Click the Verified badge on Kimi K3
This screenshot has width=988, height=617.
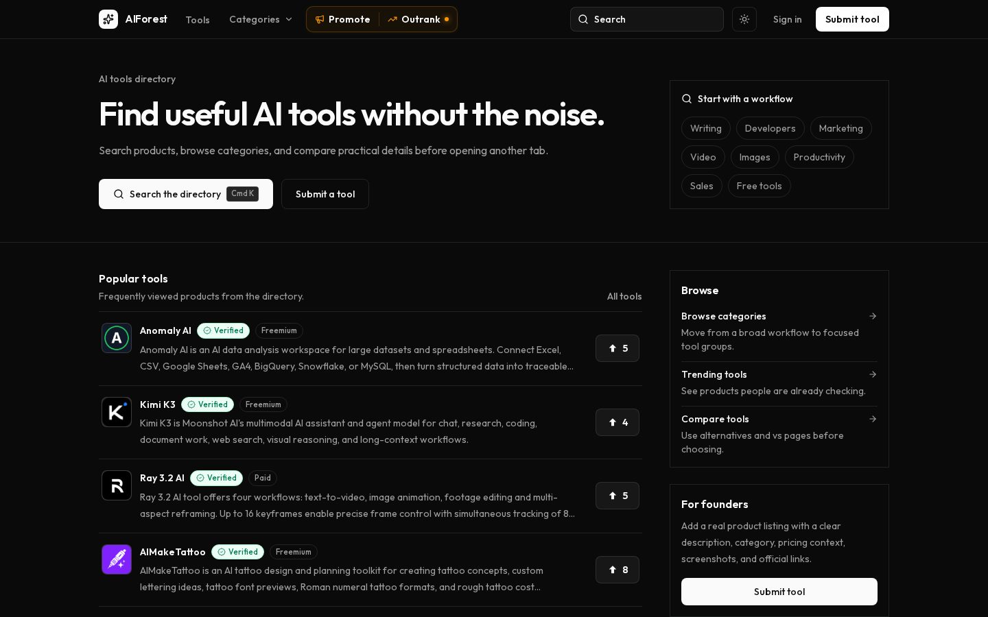pyautogui.click(x=207, y=404)
